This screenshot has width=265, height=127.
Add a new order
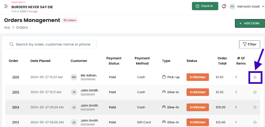pyautogui.click(x=250, y=23)
